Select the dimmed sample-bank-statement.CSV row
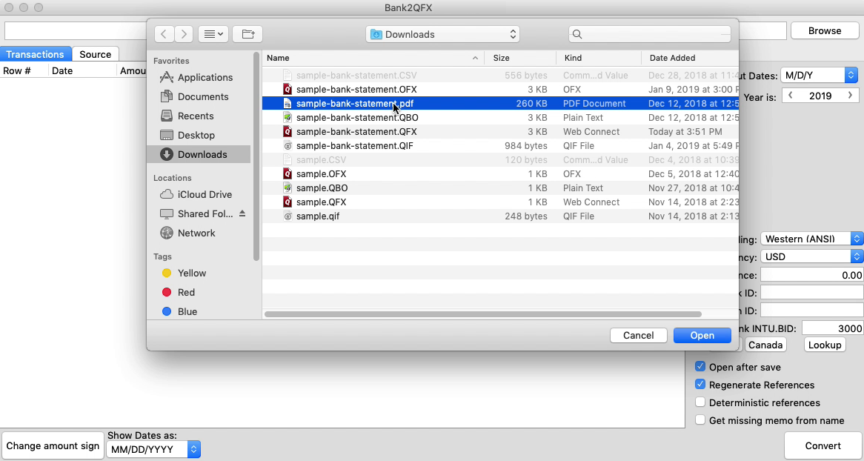The height and width of the screenshot is (461, 864). coord(499,76)
